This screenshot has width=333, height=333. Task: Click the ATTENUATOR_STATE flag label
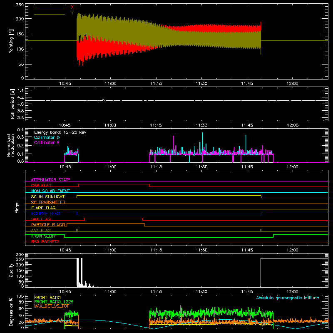[x=50, y=180]
